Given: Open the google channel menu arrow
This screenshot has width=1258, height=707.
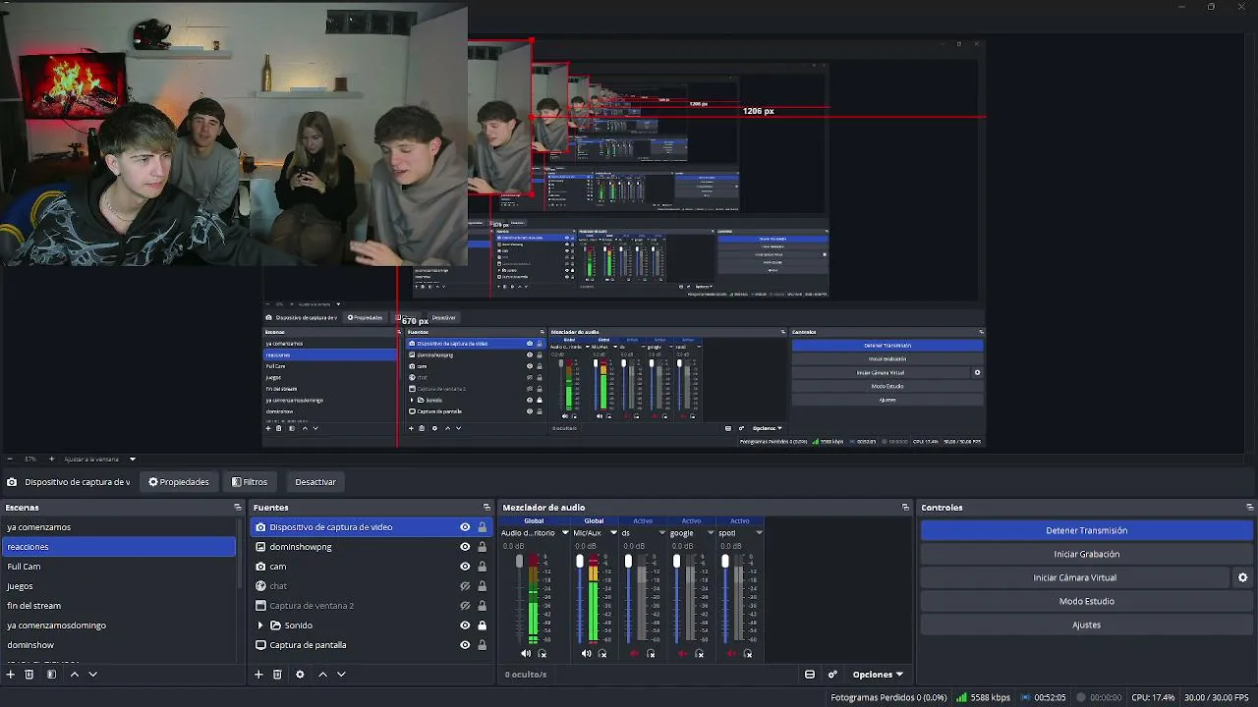Looking at the screenshot, I should pyautogui.click(x=711, y=533).
